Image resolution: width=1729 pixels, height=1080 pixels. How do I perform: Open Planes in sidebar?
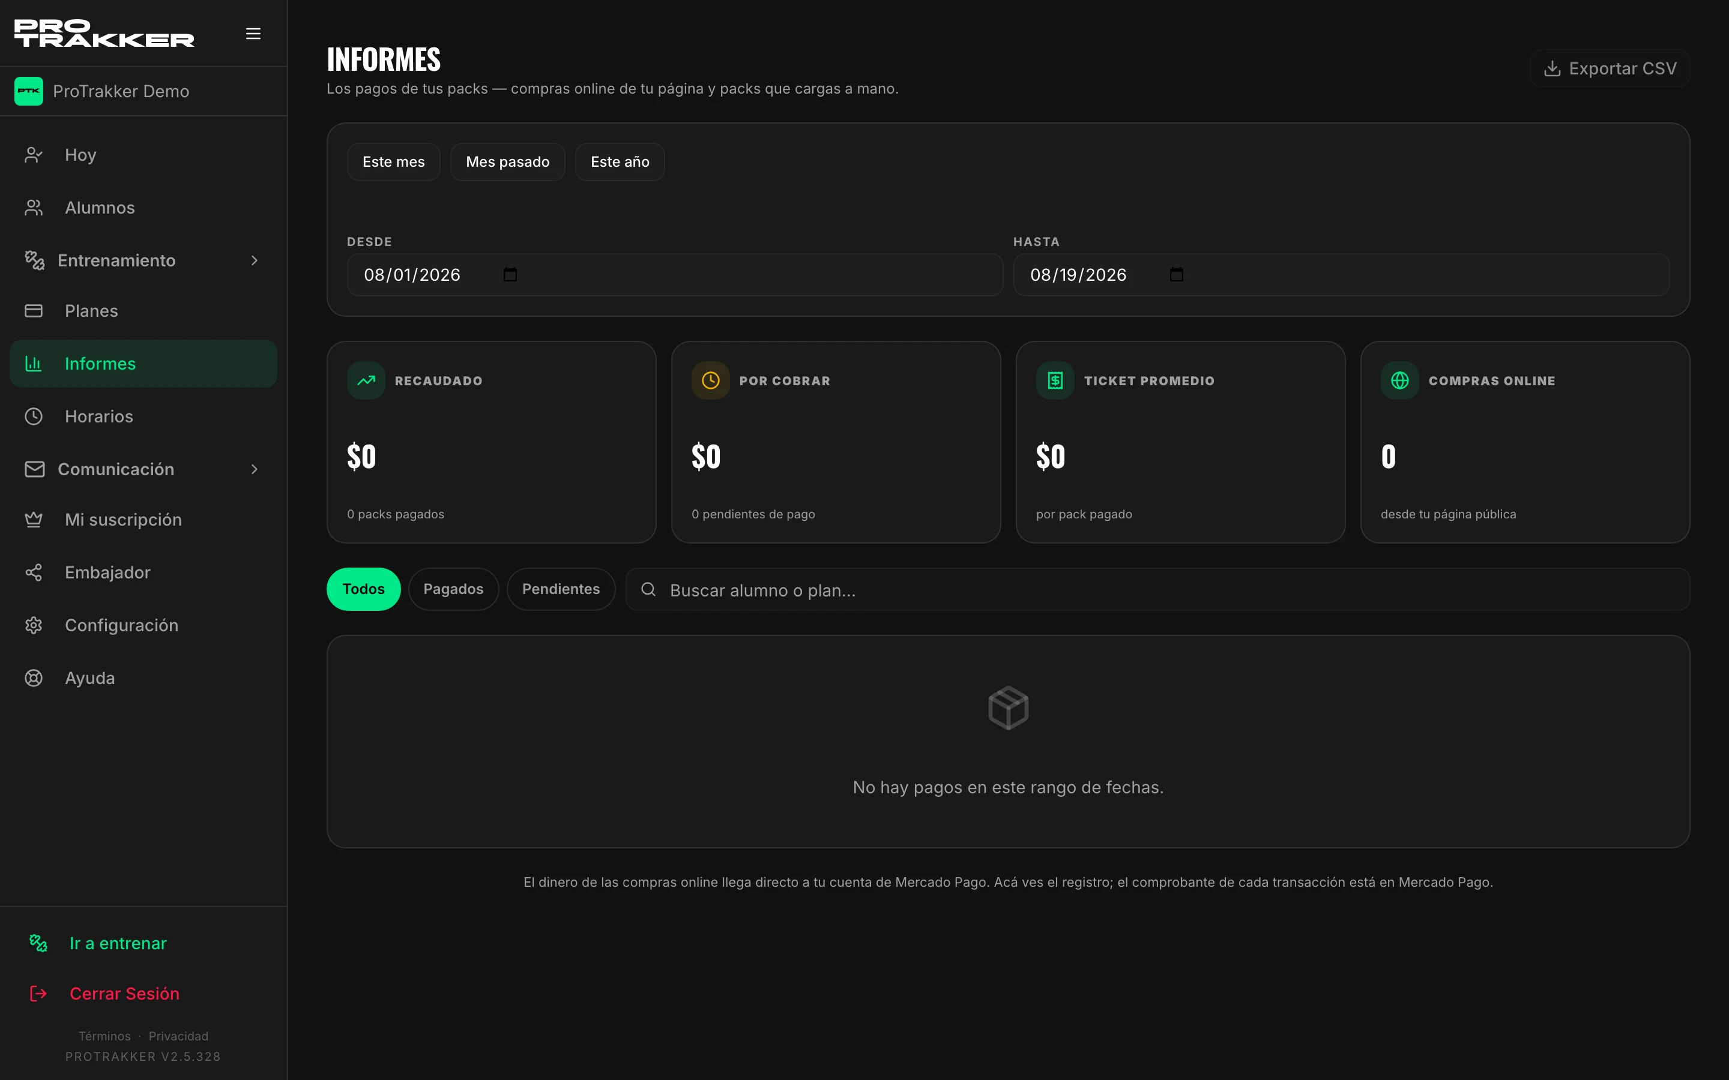click(143, 311)
